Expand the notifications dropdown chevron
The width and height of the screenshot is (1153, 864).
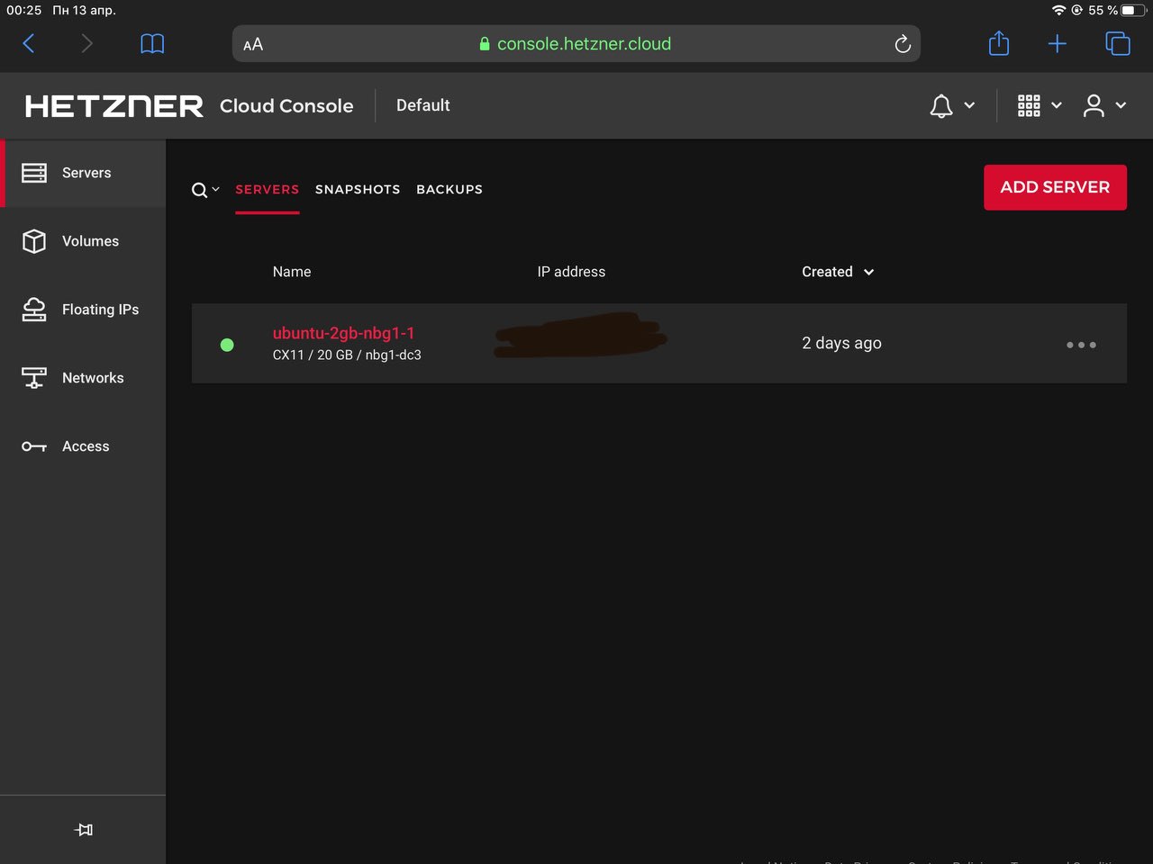point(970,105)
